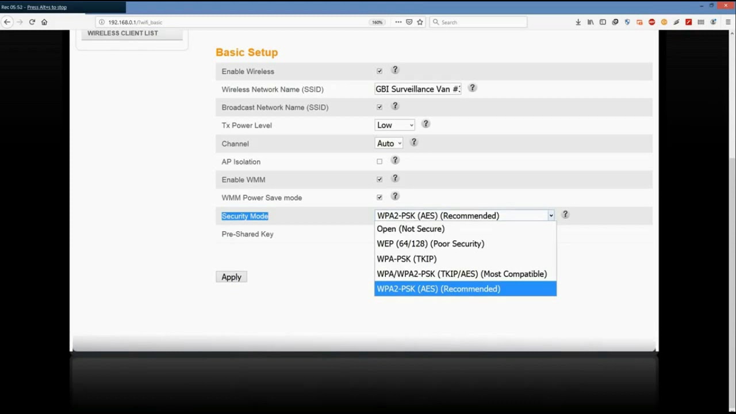Select WPA/WPA2-PSK (Most Compatible) option
The image size is (736, 414).
pyautogui.click(x=465, y=274)
